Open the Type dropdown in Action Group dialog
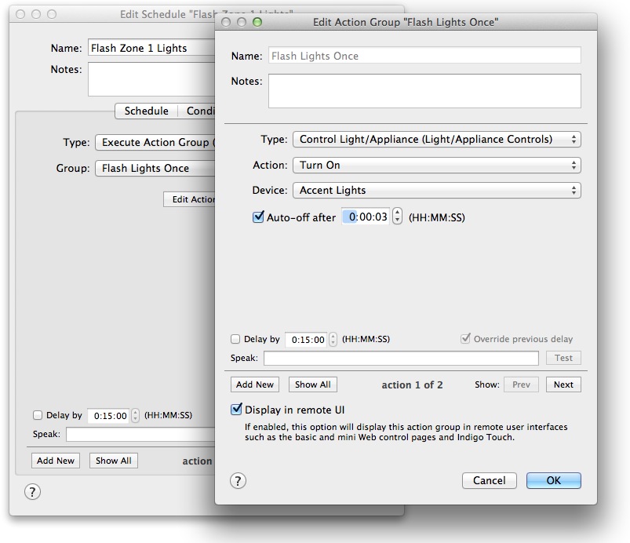This screenshot has width=630, height=543. pos(437,140)
